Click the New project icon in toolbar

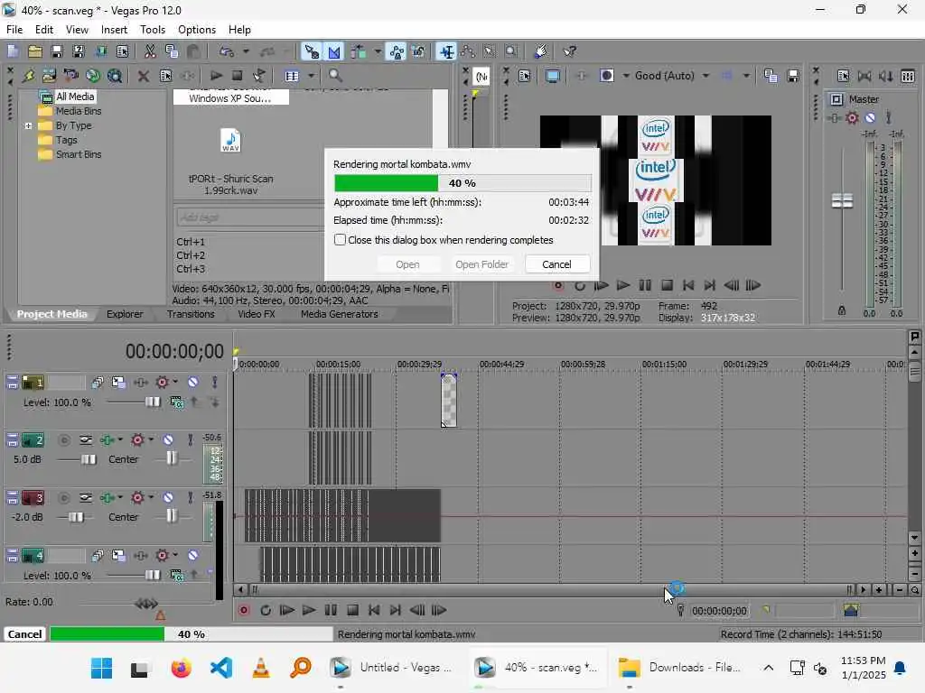click(x=13, y=51)
